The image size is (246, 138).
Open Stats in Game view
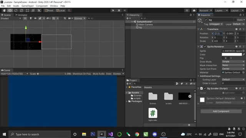[x=108, y=74]
